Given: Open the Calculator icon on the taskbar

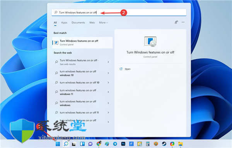Looking at the screenshot, I should (148, 144).
